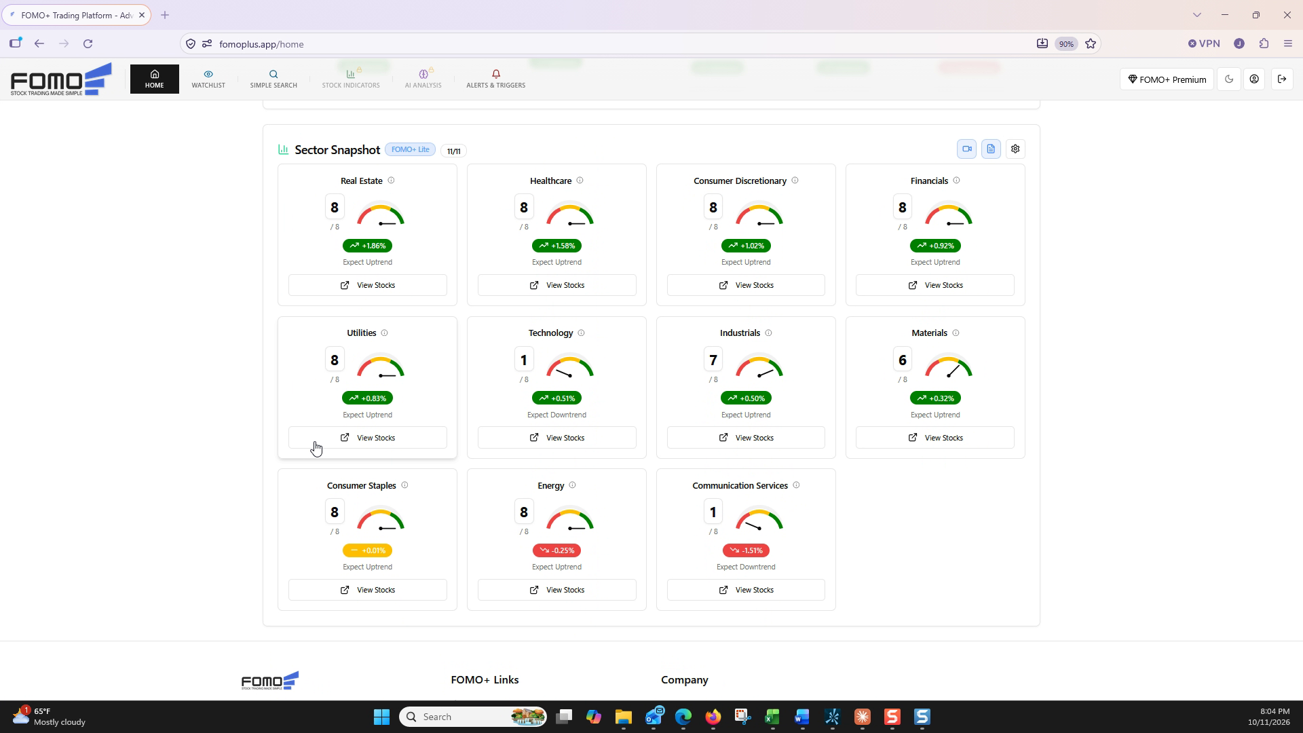Image resolution: width=1303 pixels, height=733 pixels.
Task: Click the document icon in Sector Snapshot
Action: [991, 149]
